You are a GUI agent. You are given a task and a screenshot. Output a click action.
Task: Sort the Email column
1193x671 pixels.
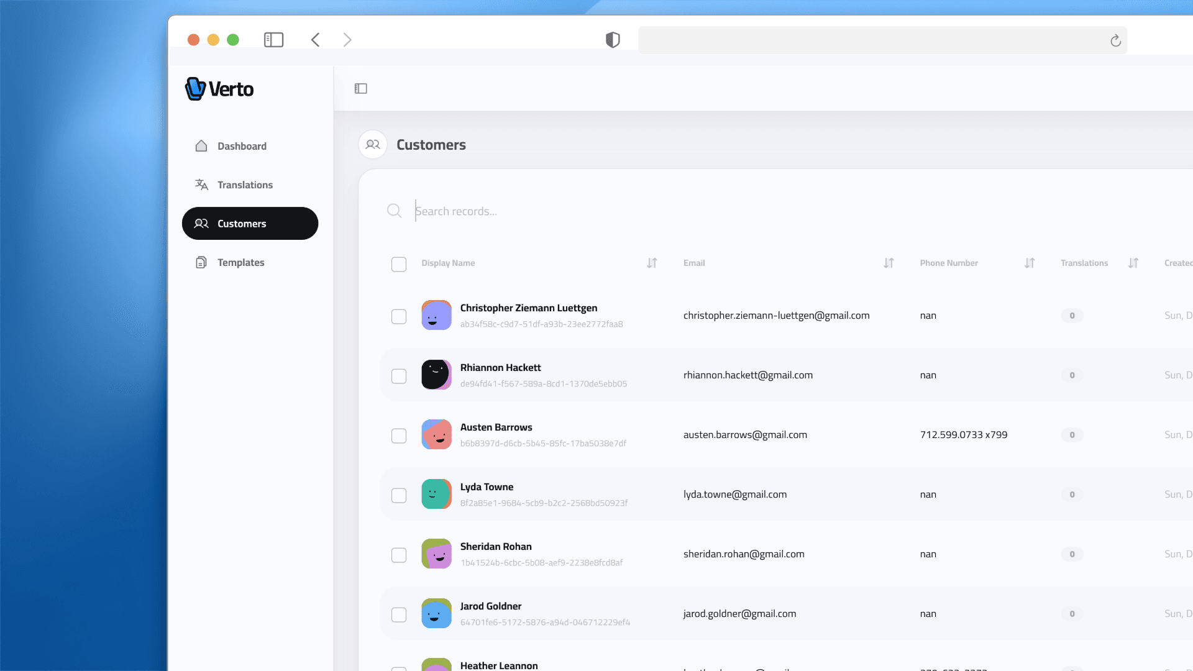[x=889, y=263]
